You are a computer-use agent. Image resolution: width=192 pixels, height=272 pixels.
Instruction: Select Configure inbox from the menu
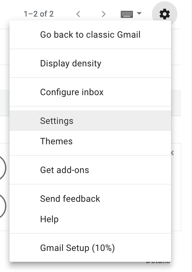[x=72, y=92]
